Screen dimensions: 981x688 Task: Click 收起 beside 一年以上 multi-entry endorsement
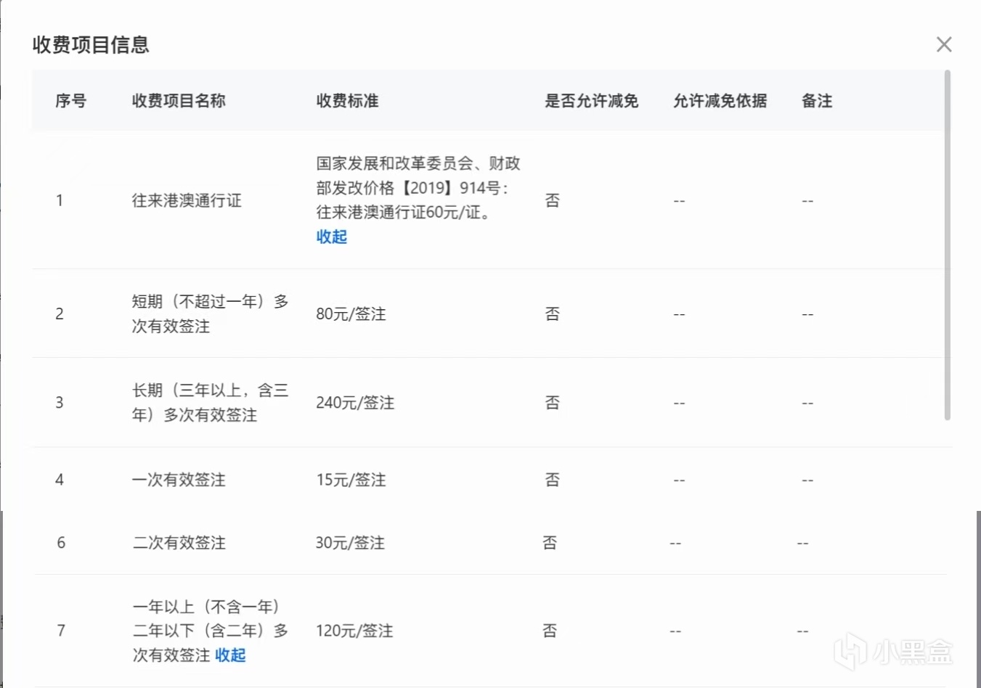[230, 655]
